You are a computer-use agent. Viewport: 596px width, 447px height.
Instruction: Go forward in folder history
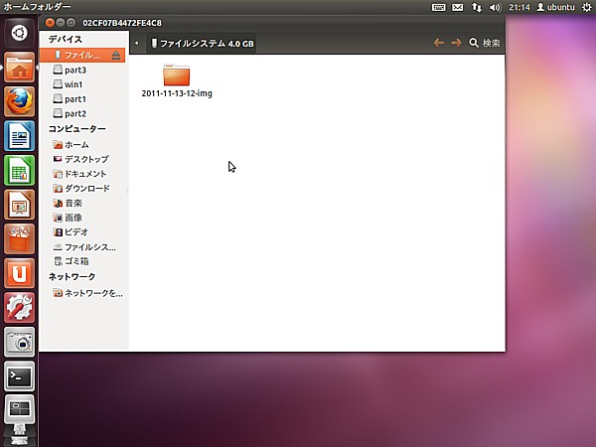pyautogui.click(x=456, y=43)
